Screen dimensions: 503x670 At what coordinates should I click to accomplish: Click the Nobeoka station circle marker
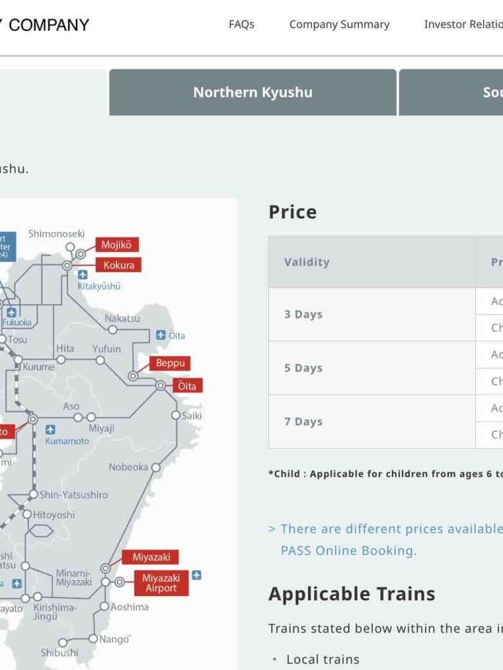156,467
